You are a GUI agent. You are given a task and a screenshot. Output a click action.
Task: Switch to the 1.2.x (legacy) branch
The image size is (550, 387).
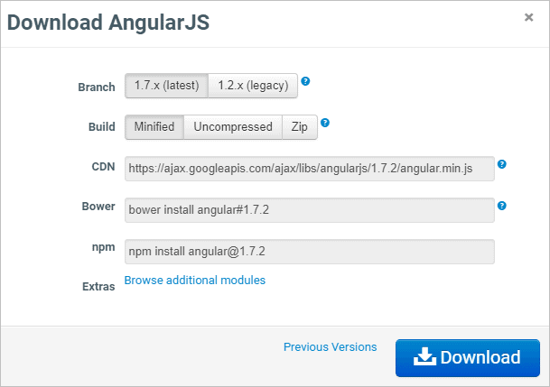253,86
